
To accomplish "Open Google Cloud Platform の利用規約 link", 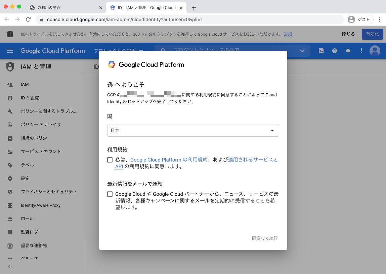I will pos(169,160).
